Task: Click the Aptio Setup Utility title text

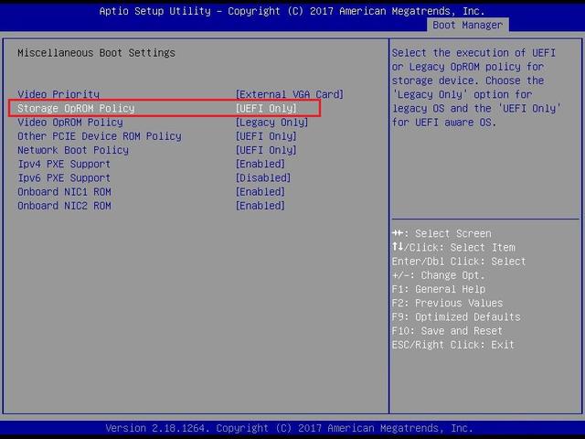Action: pos(292,11)
